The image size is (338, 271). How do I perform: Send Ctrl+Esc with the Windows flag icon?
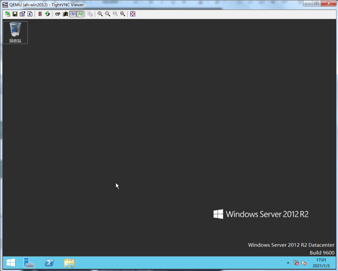click(65, 14)
